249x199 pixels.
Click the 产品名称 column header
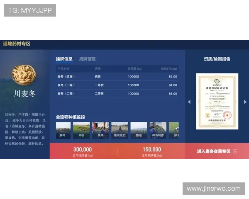pyautogui.click(x=63, y=69)
